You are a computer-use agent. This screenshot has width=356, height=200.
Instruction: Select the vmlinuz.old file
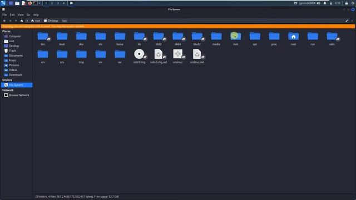point(197,54)
